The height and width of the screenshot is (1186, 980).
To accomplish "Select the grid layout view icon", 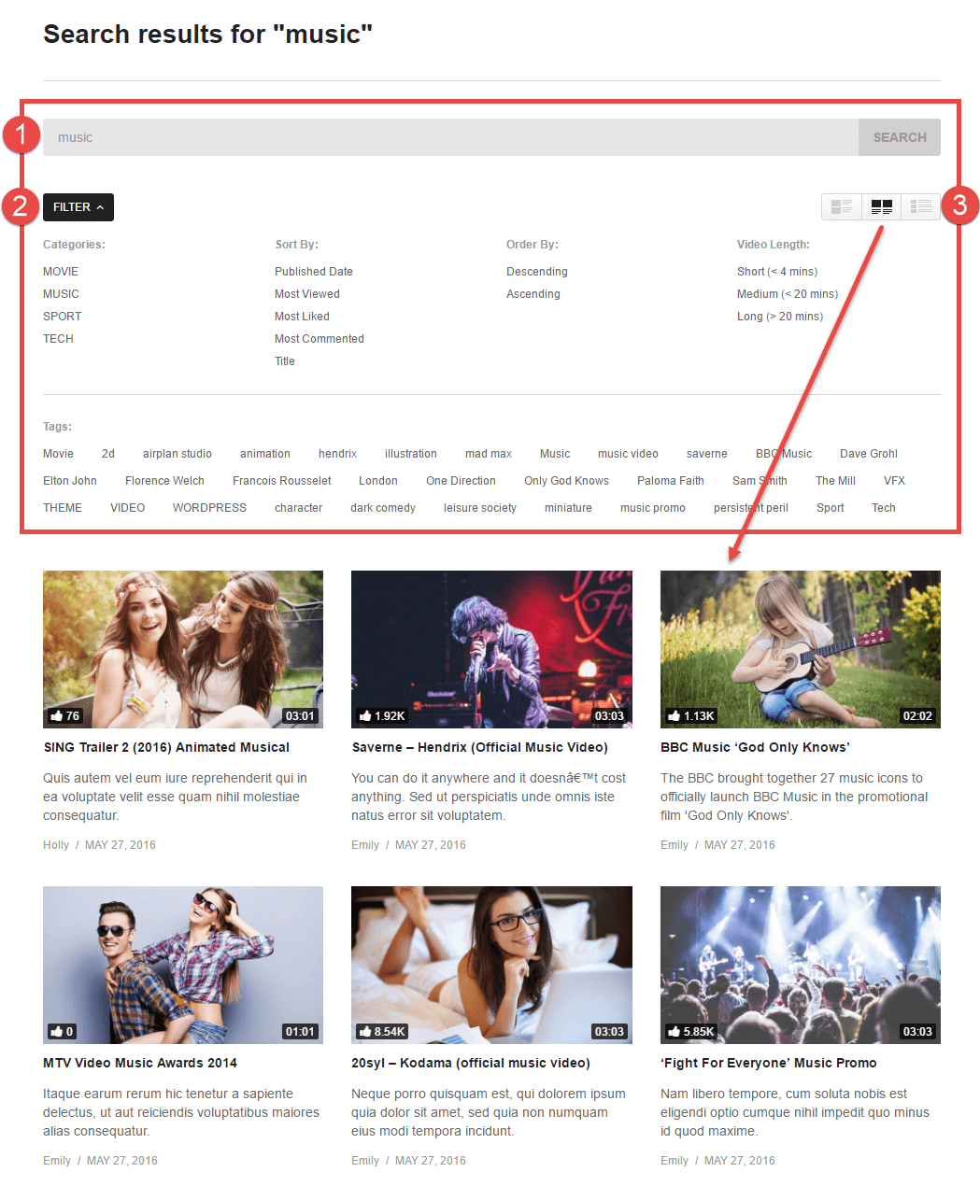I will pos(881,206).
